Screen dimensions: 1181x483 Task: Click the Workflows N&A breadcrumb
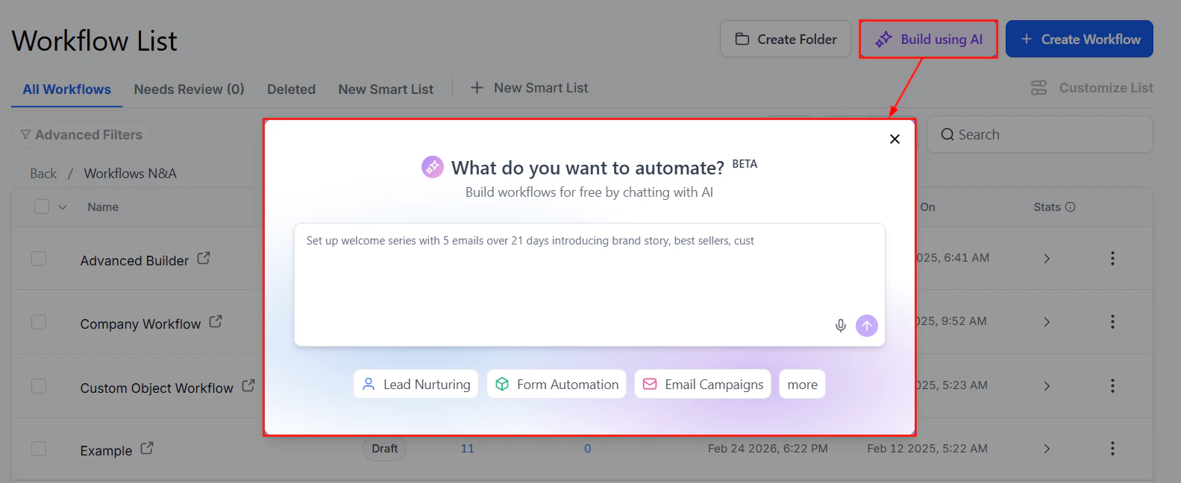(130, 174)
